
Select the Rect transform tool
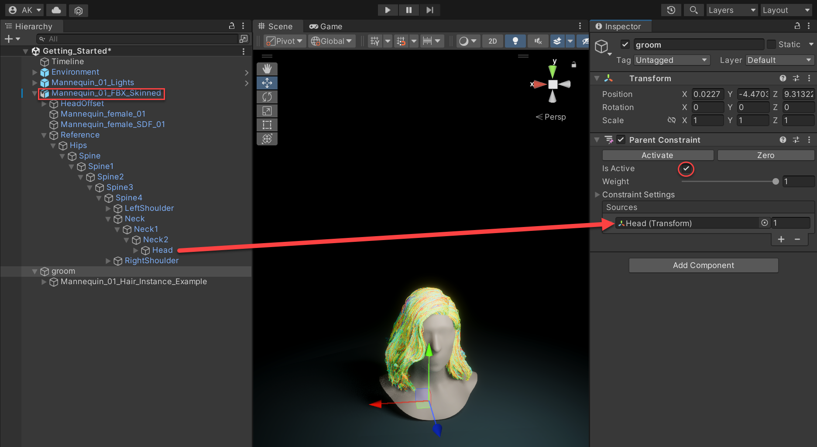pos(267,125)
